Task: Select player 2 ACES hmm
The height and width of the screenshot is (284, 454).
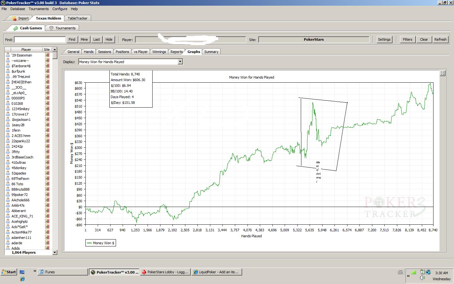Action: point(21,136)
